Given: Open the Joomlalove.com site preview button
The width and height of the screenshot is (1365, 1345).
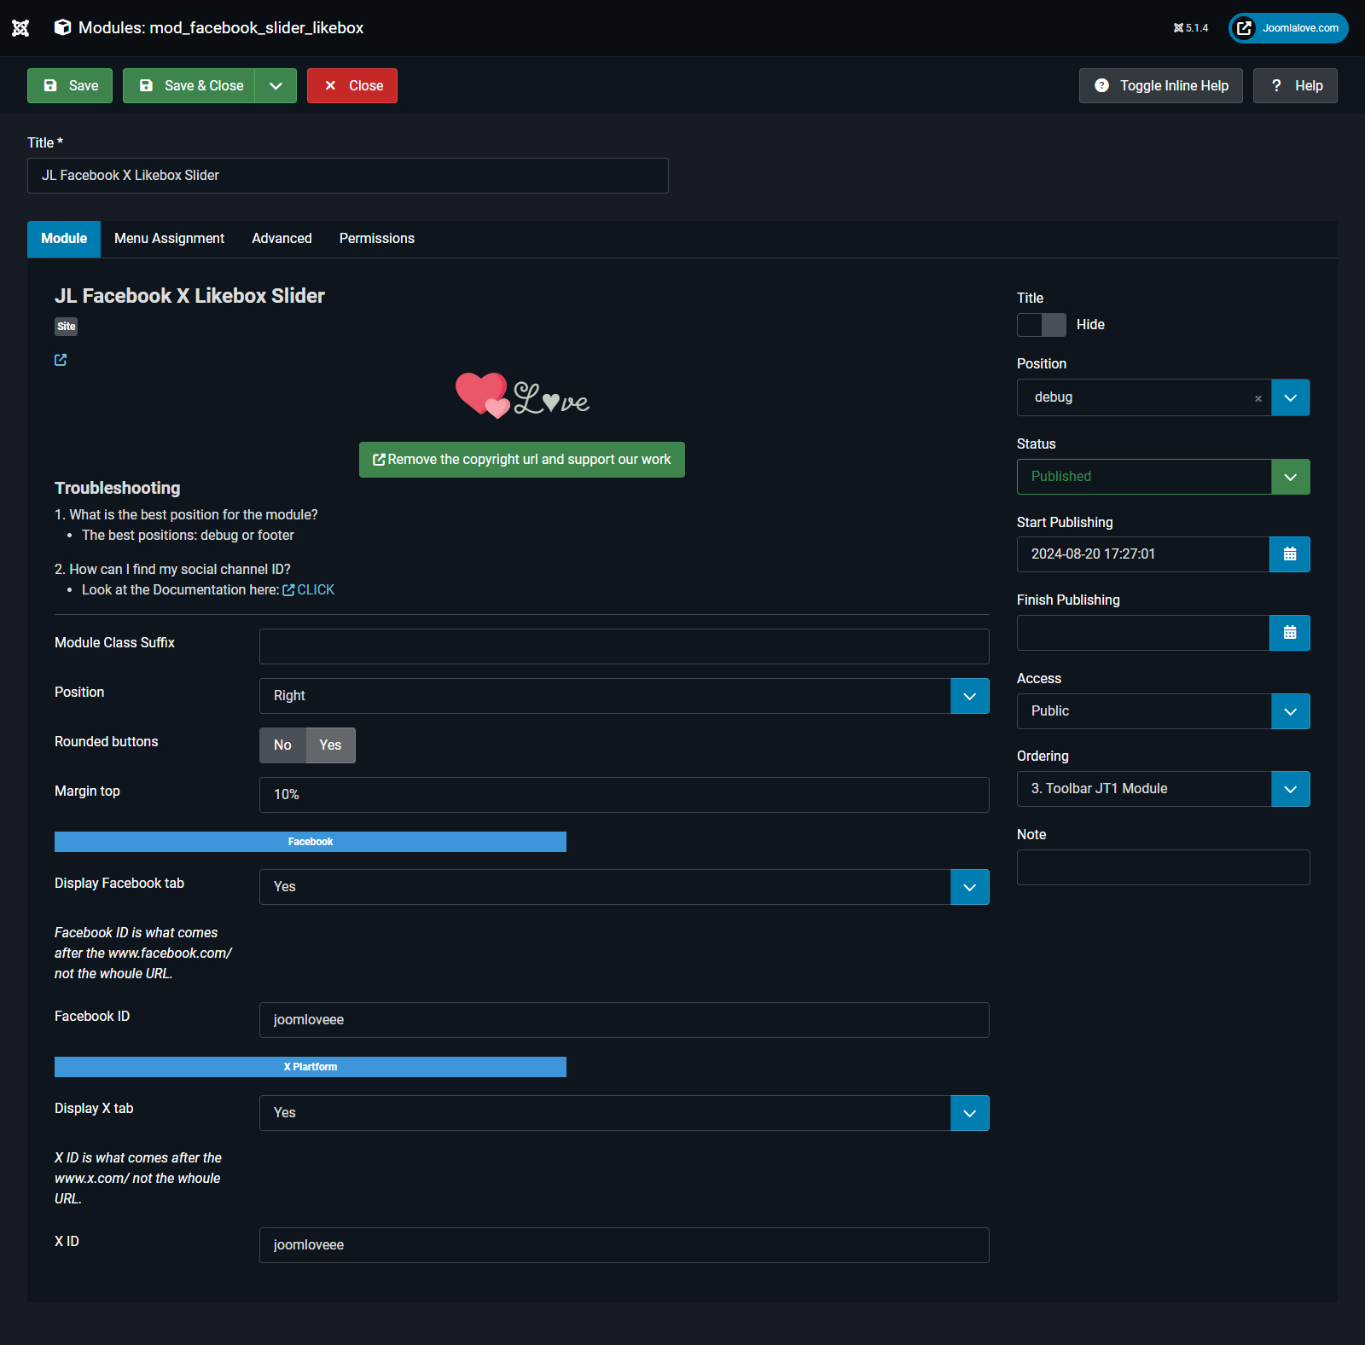Looking at the screenshot, I should tap(1287, 28).
